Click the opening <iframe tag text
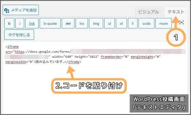The width and height of the screenshot is (191, 115). coord(12,47)
